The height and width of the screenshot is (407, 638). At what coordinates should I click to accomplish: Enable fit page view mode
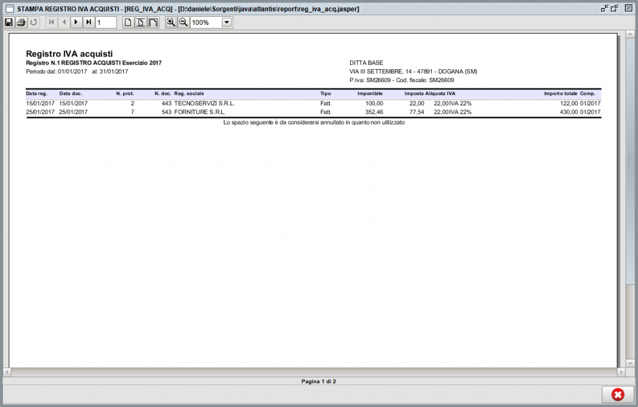coord(140,22)
